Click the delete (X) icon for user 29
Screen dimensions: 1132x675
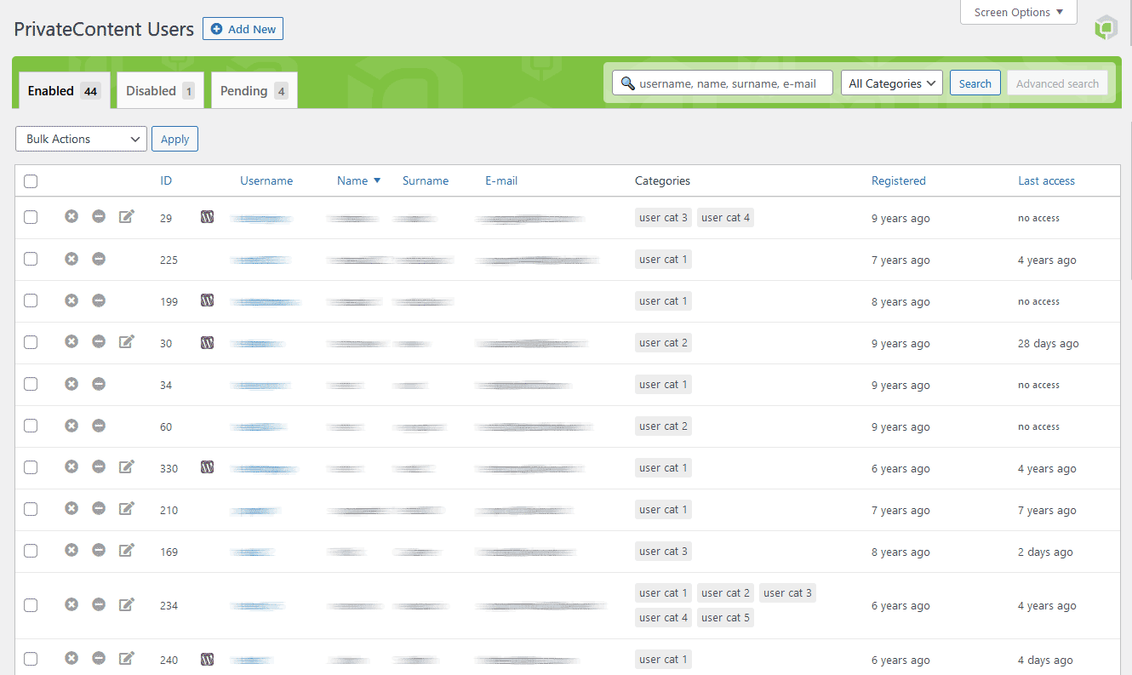click(71, 217)
